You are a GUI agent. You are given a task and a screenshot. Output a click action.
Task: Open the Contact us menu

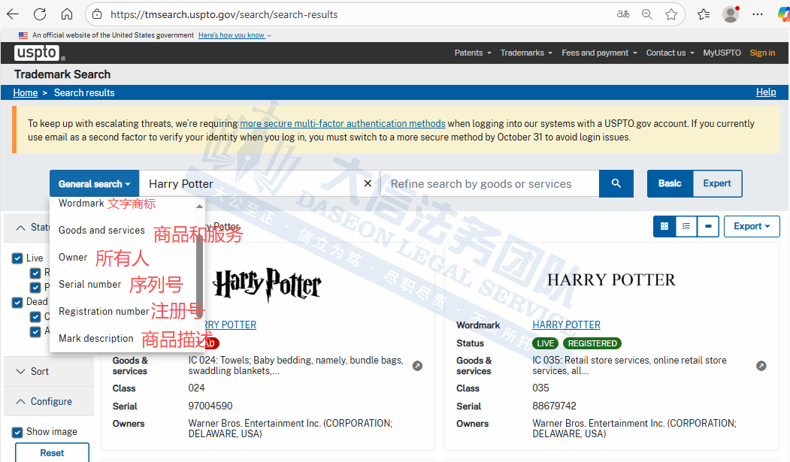[x=670, y=53]
